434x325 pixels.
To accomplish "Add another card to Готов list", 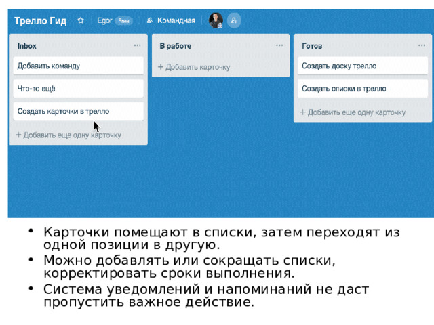I will (353, 112).
